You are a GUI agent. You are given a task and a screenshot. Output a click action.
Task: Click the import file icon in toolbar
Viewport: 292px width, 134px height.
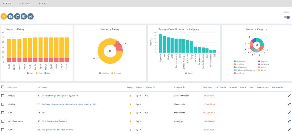[31, 17]
